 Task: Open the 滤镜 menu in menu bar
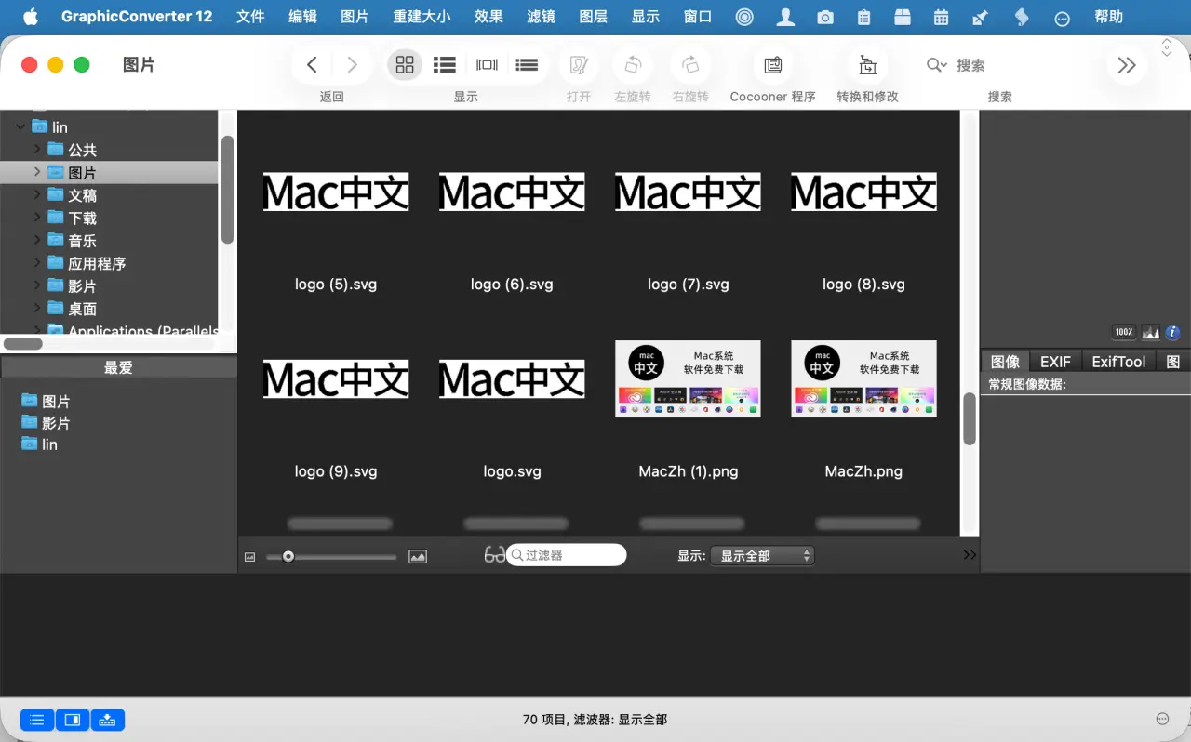541,17
